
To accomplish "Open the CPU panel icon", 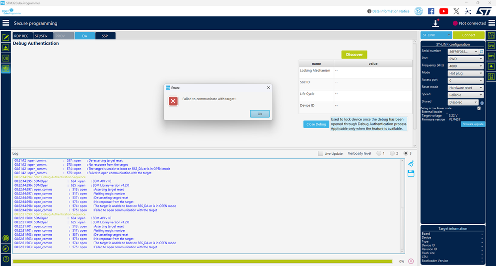I will (491, 46).
